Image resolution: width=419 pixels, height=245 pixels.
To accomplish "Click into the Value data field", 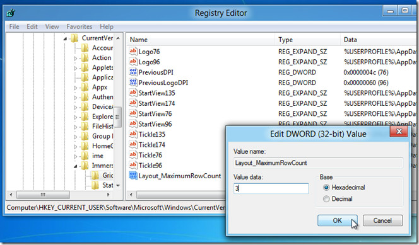I will click(x=271, y=188).
